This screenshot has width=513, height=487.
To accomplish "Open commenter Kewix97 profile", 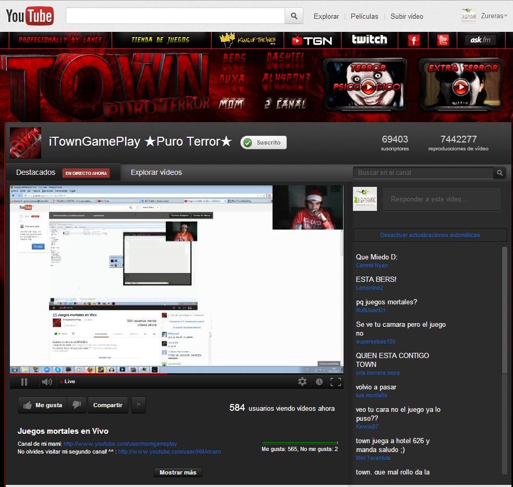I will (x=367, y=426).
